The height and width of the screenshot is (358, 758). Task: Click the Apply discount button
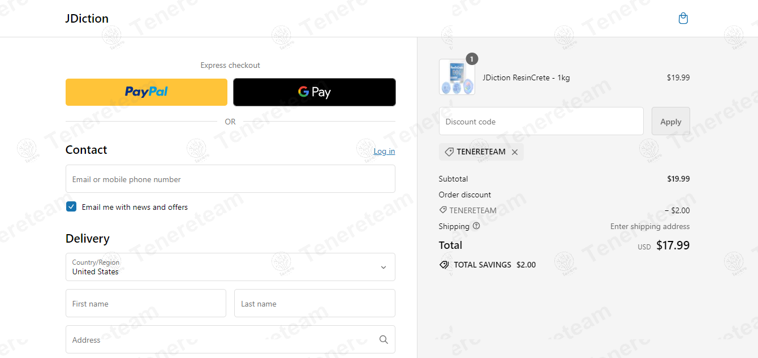(x=671, y=121)
